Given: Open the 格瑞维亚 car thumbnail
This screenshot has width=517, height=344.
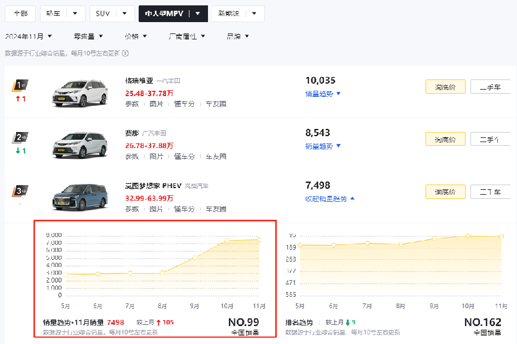Looking at the screenshot, I should pos(80,94).
